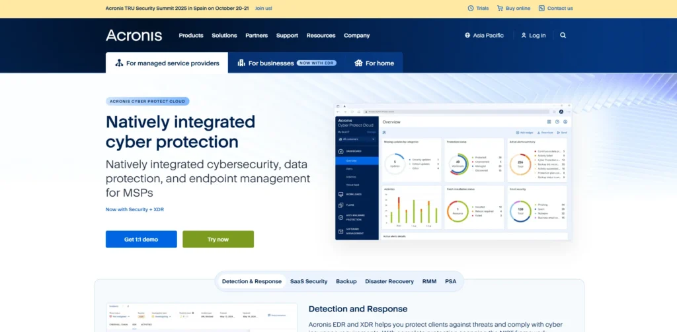677x332 pixels.
Task: Click the Software Management icon in the preview sidebar
Action: coord(340,231)
